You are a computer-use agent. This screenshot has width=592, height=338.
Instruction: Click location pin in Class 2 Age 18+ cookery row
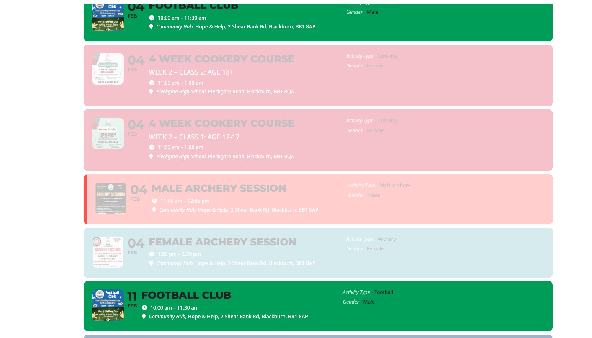tap(151, 92)
